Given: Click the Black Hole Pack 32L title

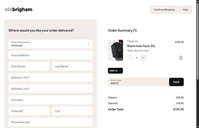Looking at the screenshot, I should coord(141,46).
